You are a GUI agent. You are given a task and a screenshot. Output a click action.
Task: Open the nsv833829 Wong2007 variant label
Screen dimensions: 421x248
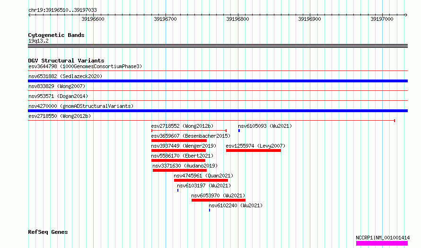[57, 86]
